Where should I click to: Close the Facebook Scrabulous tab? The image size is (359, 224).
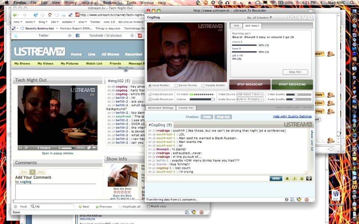pos(132,35)
